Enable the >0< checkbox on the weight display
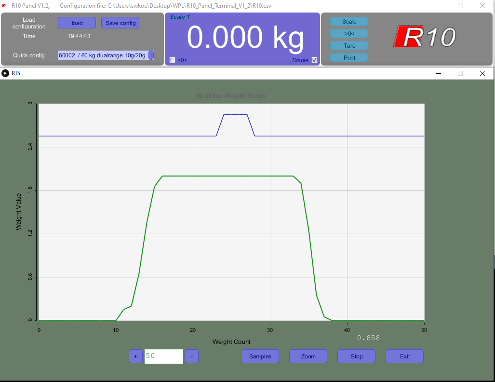 pos(172,60)
